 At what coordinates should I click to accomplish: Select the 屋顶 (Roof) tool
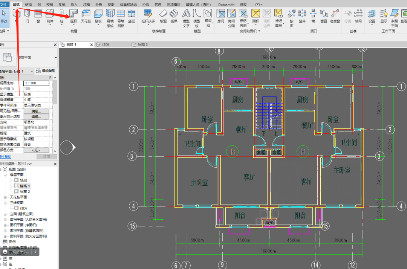[x=74, y=16]
